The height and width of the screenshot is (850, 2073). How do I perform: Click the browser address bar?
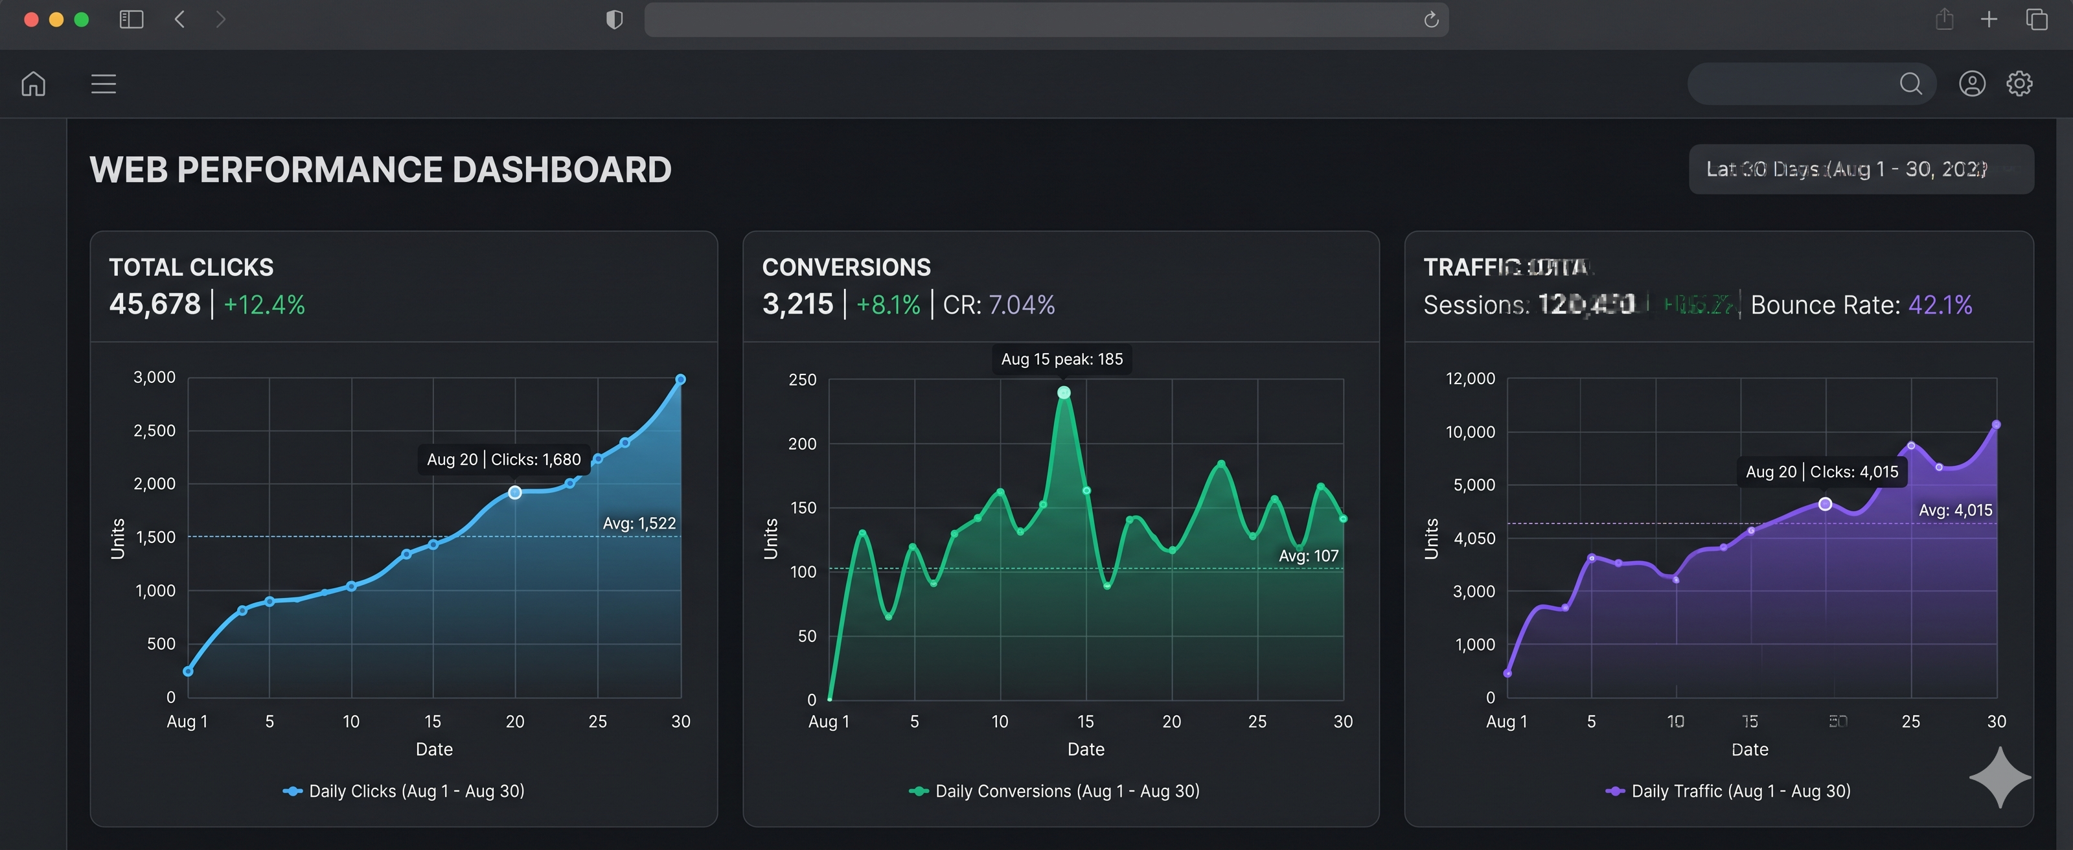(x=1046, y=19)
